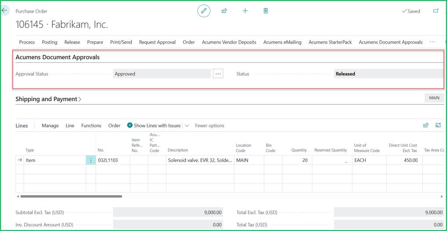Select the Item row arrow

tap(20, 160)
